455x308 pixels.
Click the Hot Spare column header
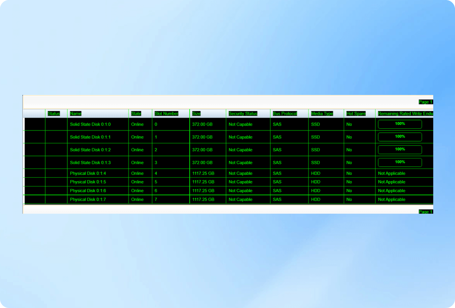(x=356, y=113)
